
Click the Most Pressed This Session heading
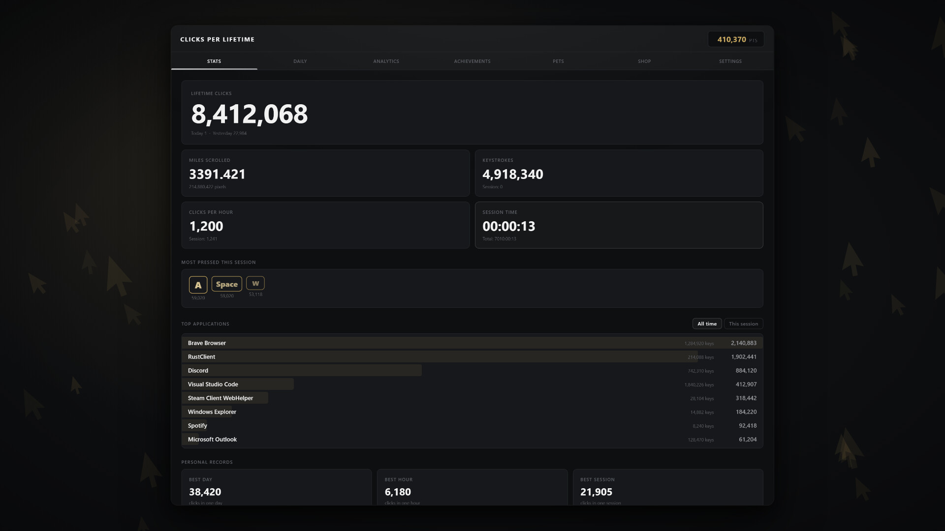(x=218, y=262)
